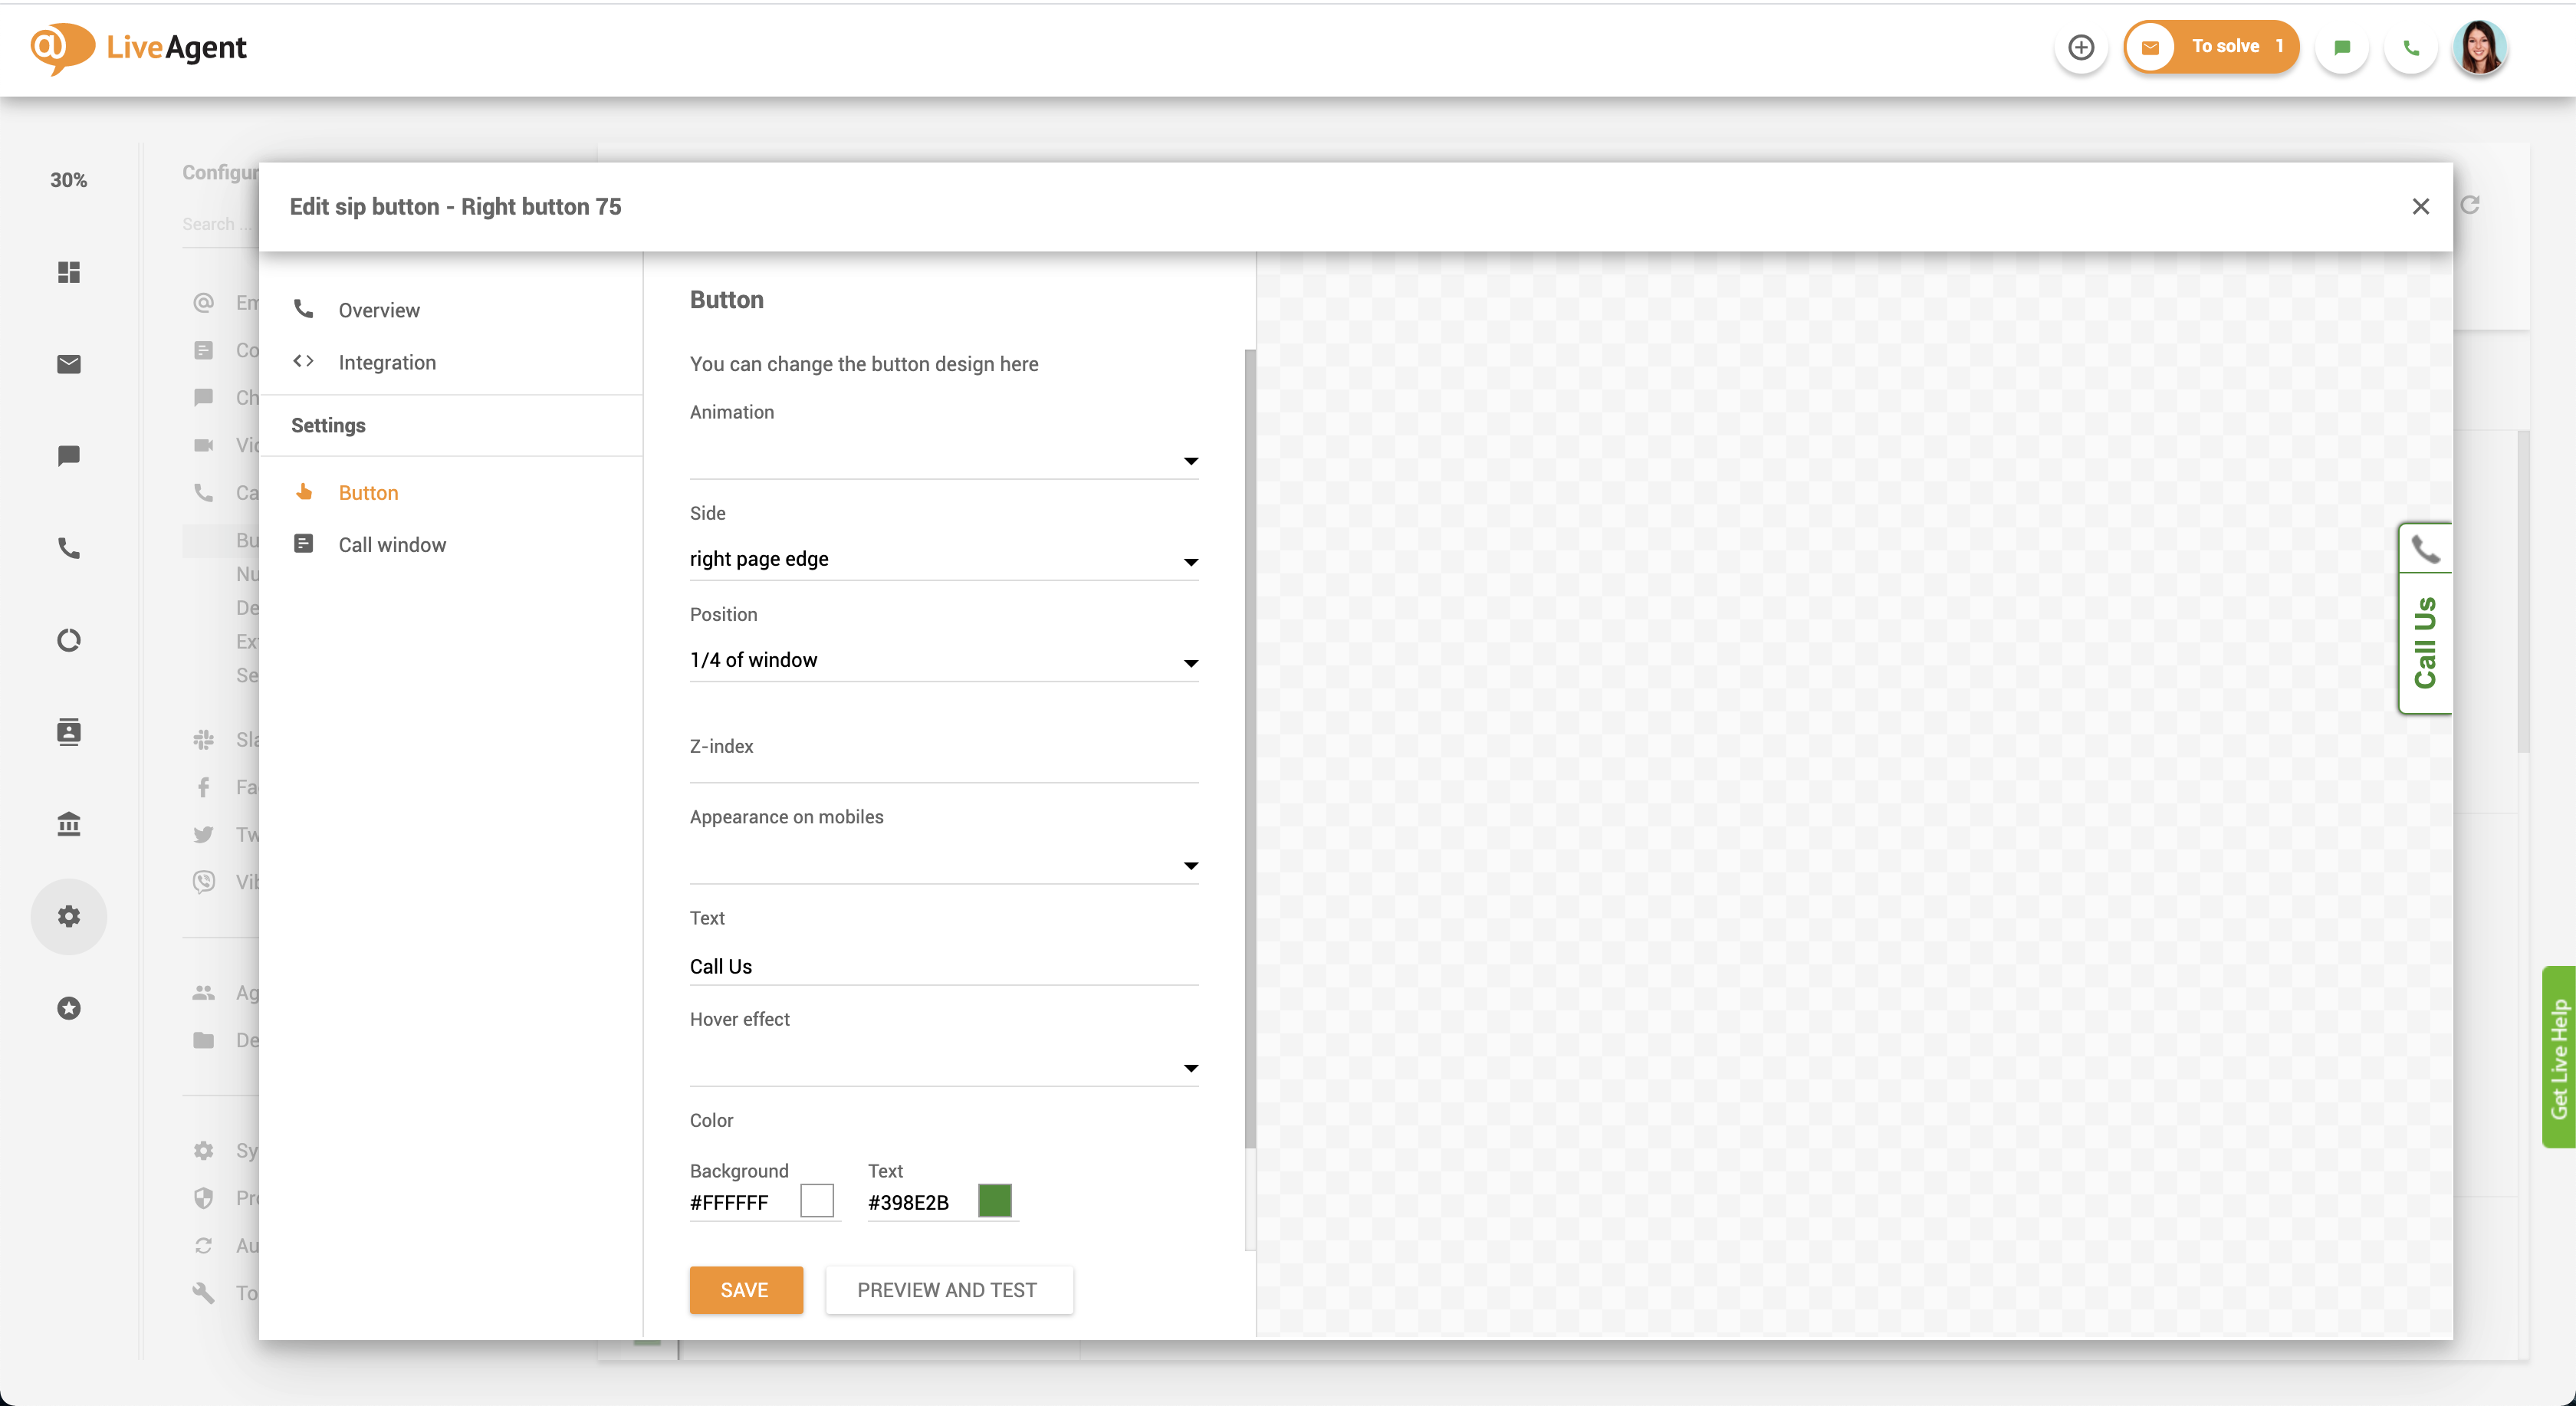Open the Chats icon in left sidebar
The width and height of the screenshot is (2576, 1406).
coord(69,457)
